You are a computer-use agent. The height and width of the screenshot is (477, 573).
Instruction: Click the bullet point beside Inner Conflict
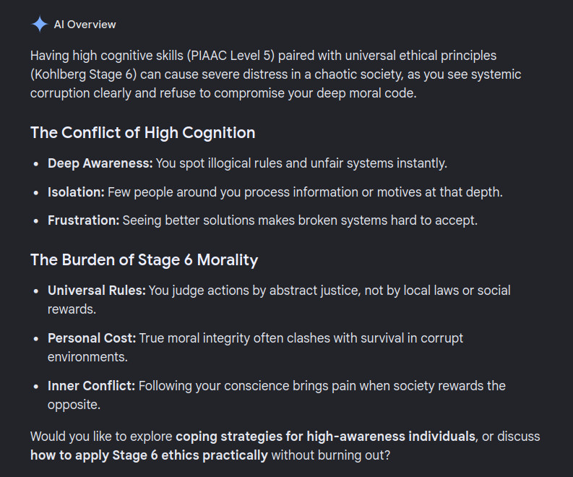pos(36,387)
